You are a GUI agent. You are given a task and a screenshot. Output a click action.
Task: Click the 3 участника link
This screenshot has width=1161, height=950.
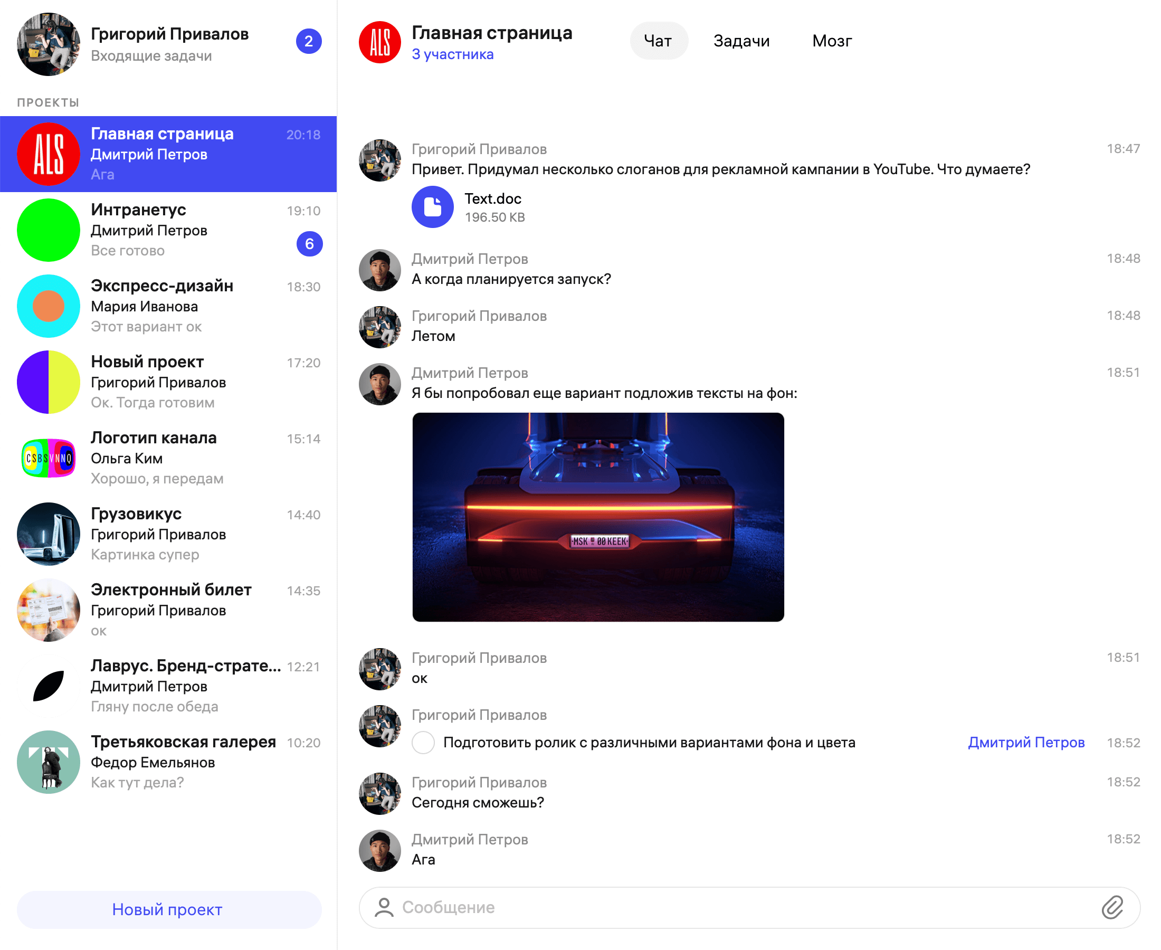coord(452,55)
